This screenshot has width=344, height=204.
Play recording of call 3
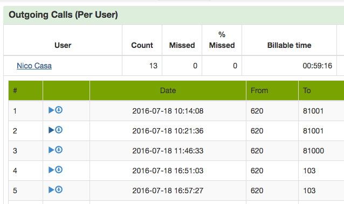point(51,150)
